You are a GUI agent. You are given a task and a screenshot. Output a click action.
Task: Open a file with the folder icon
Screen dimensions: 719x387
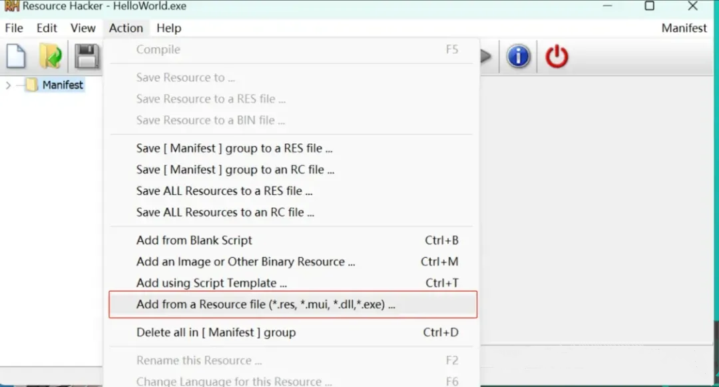click(x=51, y=57)
